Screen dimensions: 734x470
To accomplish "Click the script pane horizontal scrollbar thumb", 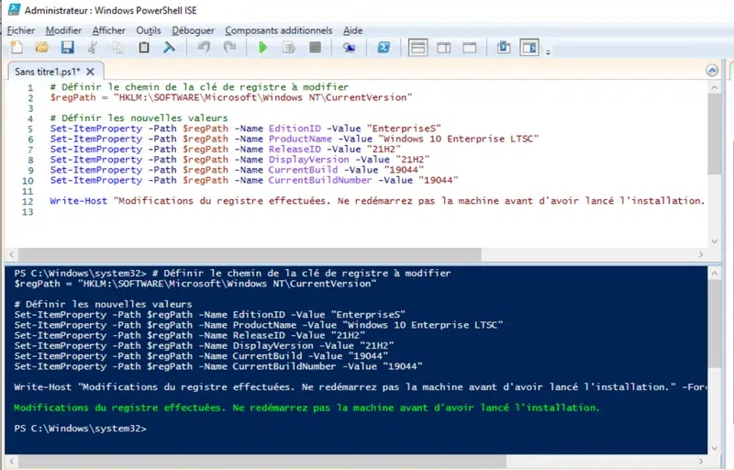I will pyautogui.click(x=250, y=254).
